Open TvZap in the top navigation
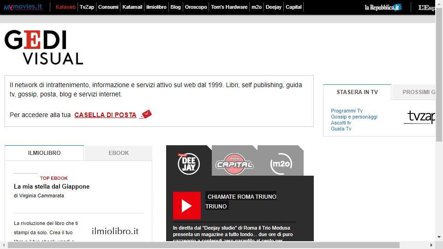This screenshot has width=443, height=249. pyautogui.click(x=87, y=7)
